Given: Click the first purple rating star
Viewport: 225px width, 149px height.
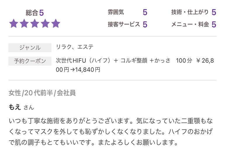Looking at the screenshot, I should 14,23.
